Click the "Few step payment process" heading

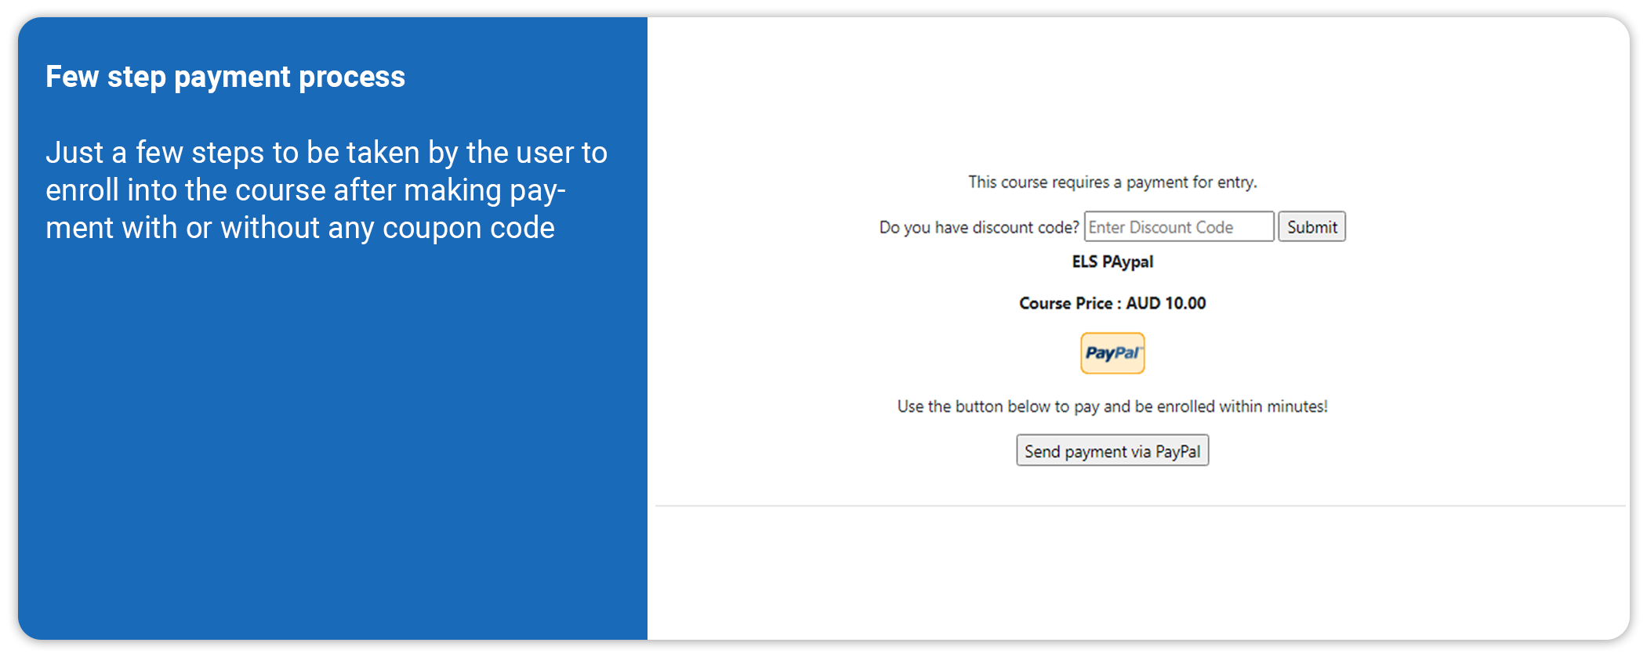tap(225, 77)
